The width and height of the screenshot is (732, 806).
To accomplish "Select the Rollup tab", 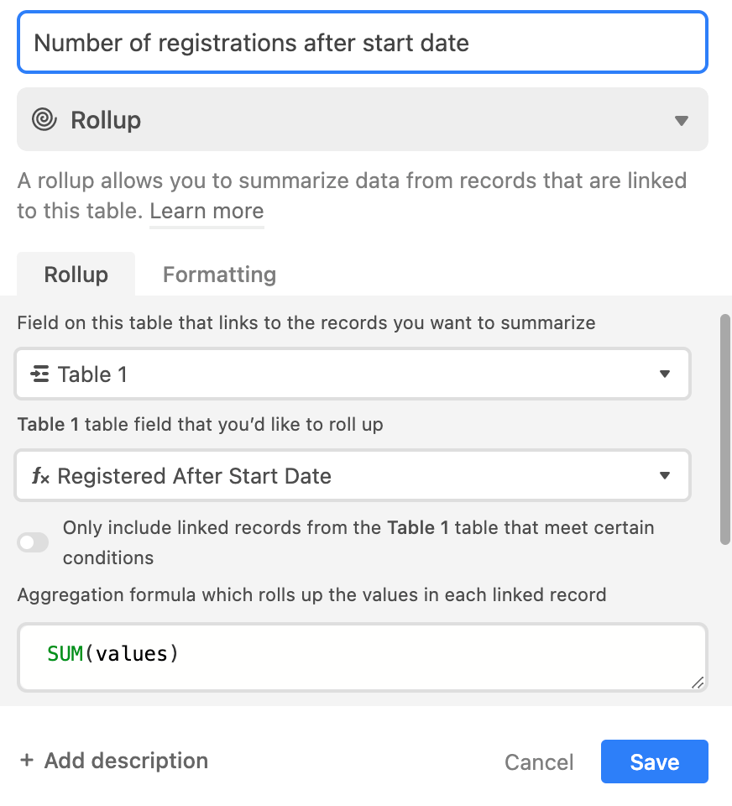I will click(x=76, y=275).
